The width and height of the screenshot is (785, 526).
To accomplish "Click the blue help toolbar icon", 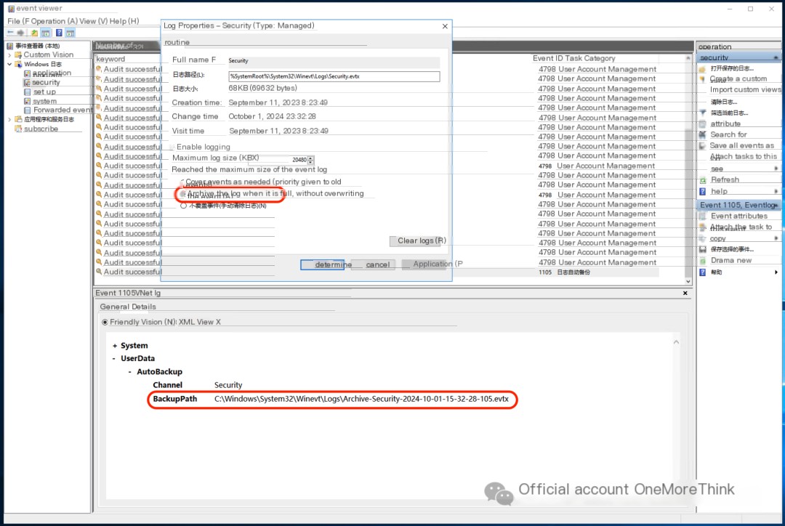I will coord(59,33).
